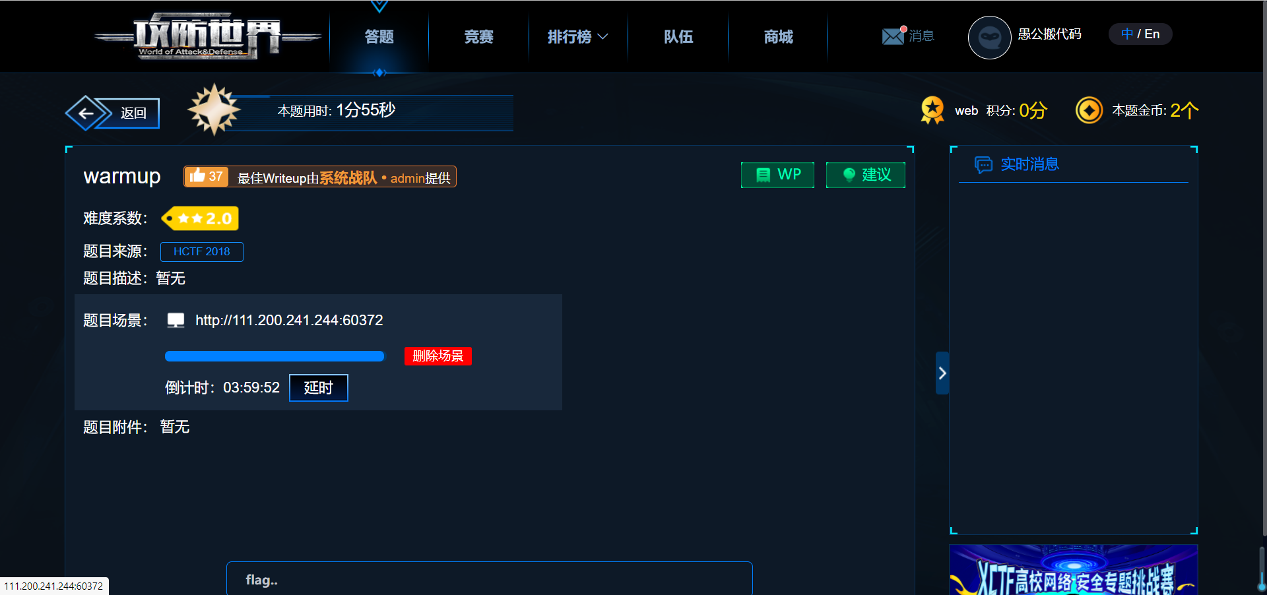This screenshot has width=1267, height=595.
Task: Click the web 积分 medal icon
Action: point(932,110)
